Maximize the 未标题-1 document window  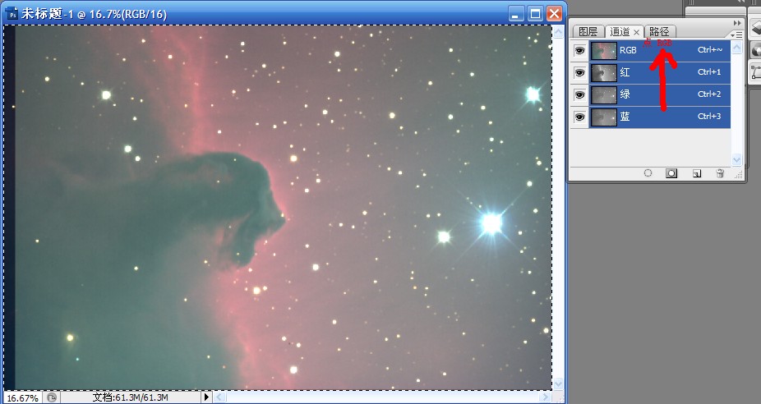click(535, 14)
